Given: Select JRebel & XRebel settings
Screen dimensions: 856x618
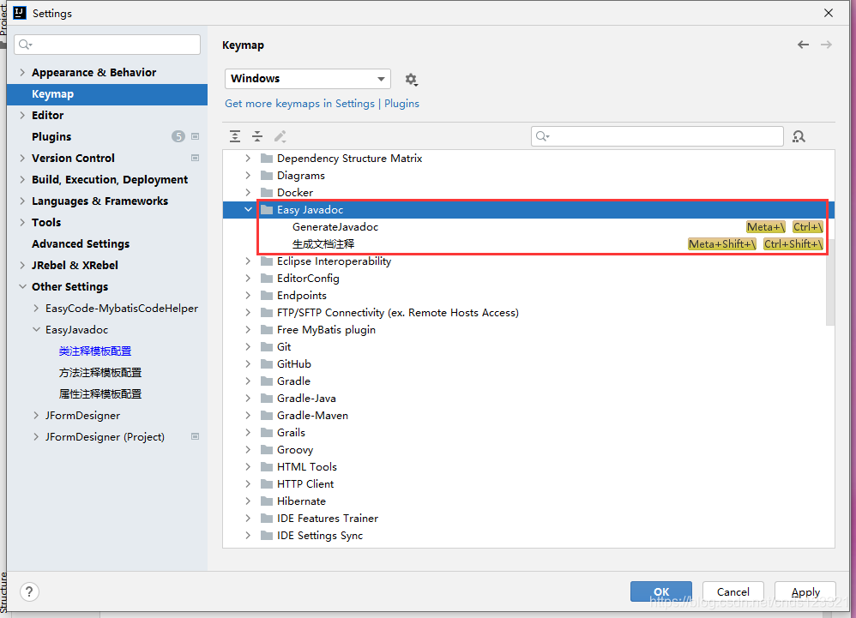Looking at the screenshot, I should pyautogui.click(x=75, y=266).
